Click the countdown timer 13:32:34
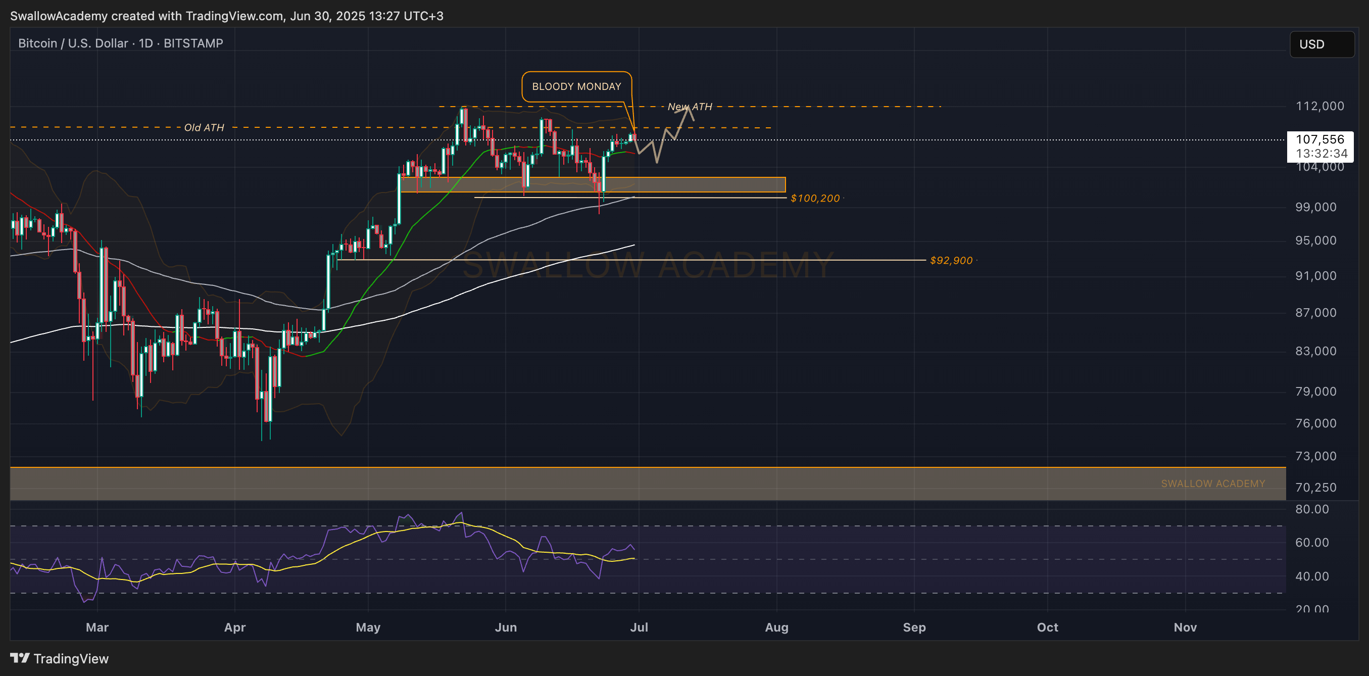The width and height of the screenshot is (1369, 676). (x=1321, y=154)
